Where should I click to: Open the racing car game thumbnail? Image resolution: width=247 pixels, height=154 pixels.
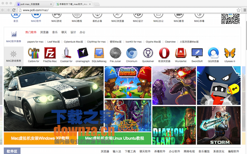54,99
